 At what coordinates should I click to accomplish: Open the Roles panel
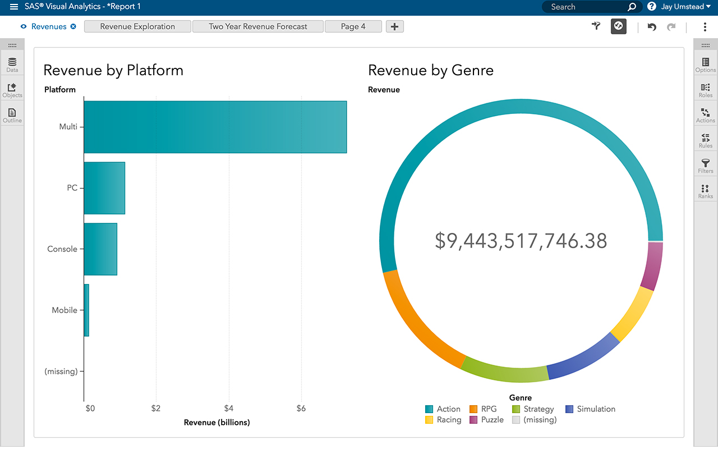(x=706, y=90)
